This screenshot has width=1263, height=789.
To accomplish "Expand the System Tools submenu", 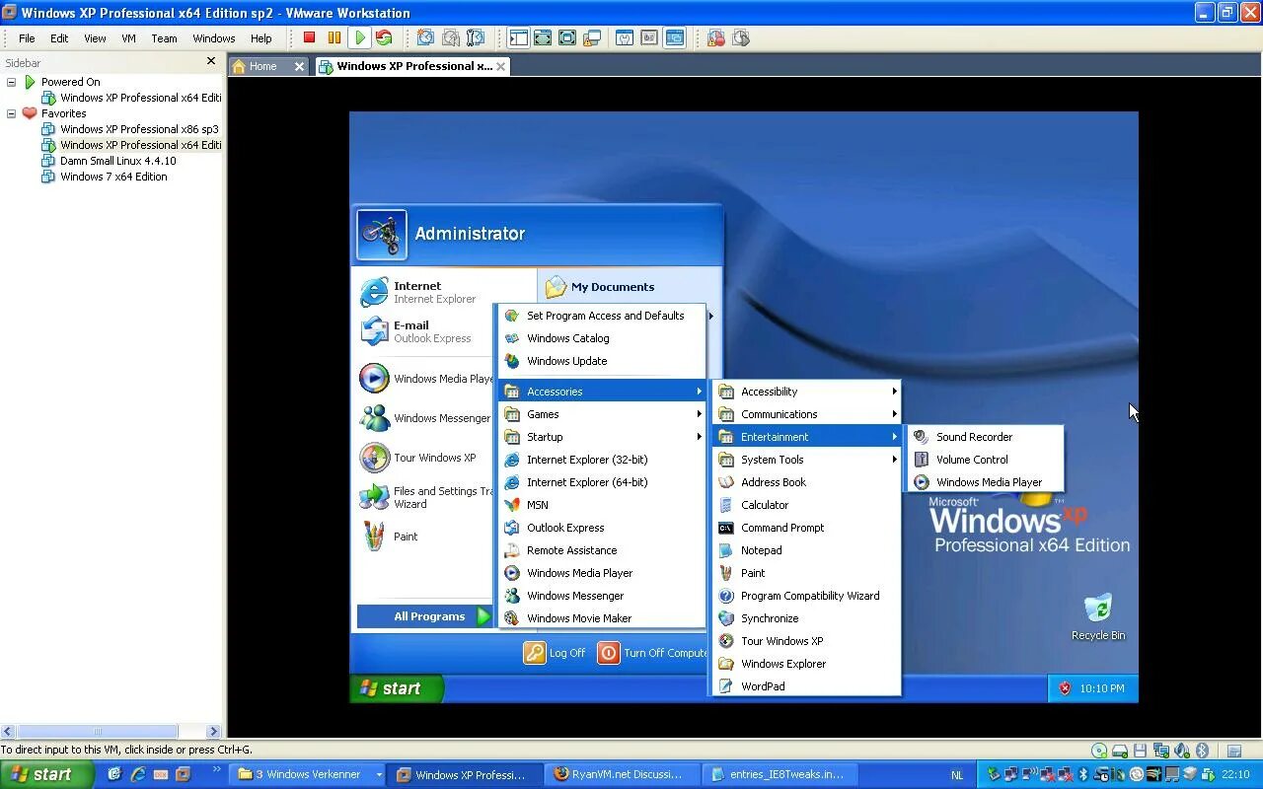I will 806,460.
